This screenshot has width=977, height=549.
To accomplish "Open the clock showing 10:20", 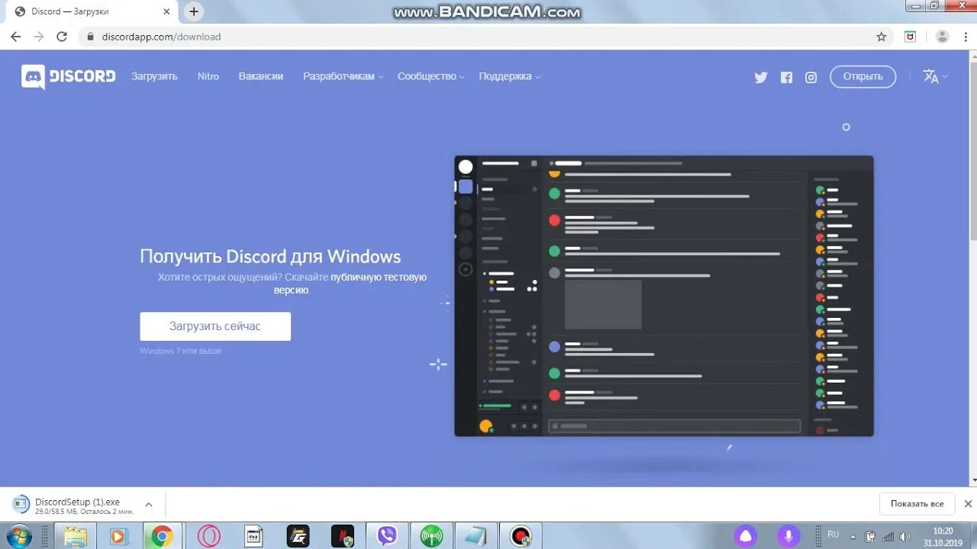I will point(943,536).
